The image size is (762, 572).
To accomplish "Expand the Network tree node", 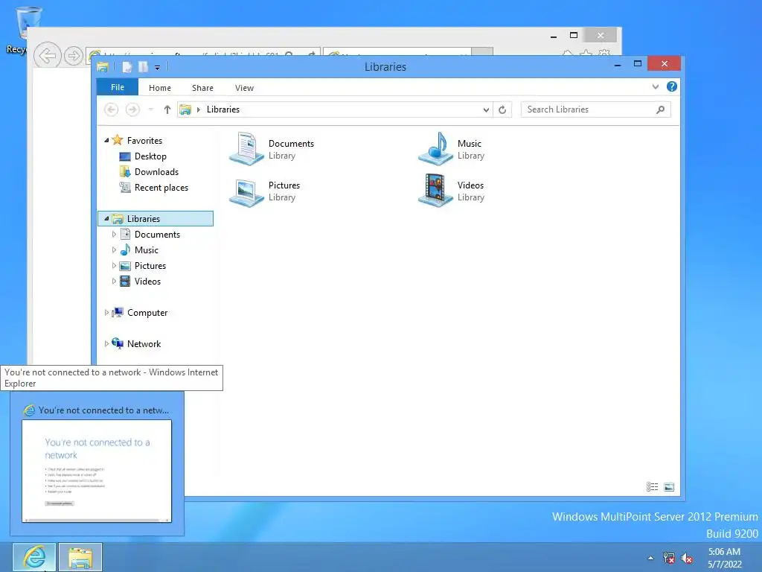I will click(106, 343).
